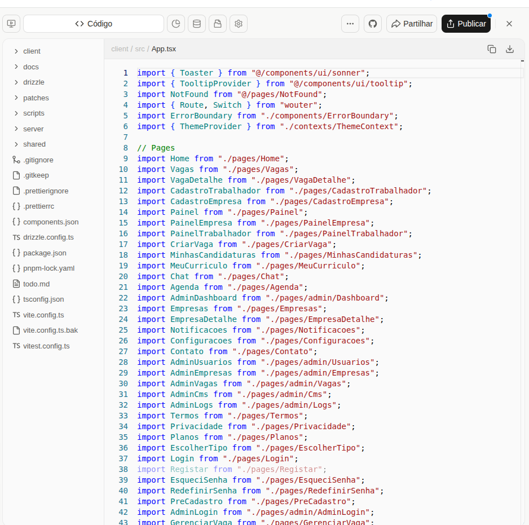This screenshot has width=529, height=525.
Task: Switch to the Código tab
Action: [94, 24]
